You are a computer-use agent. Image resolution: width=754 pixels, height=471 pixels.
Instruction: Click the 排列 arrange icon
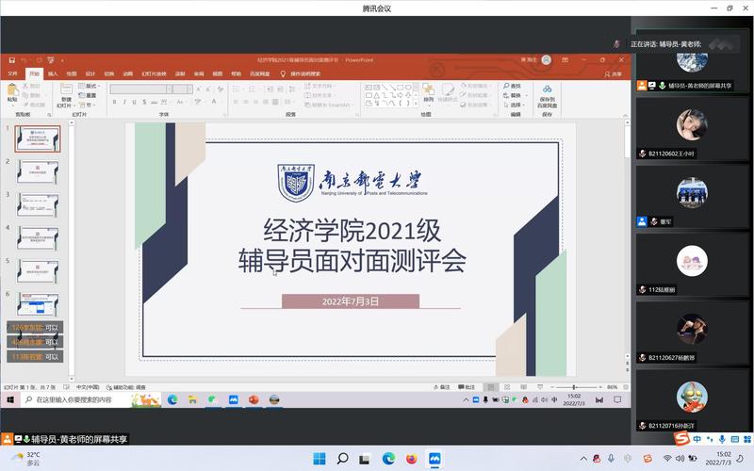pyautogui.click(x=429, y=92)
